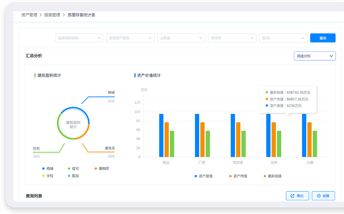
Task: Click the blue 仓库 资产原值 bar
Action: point(269,135)
